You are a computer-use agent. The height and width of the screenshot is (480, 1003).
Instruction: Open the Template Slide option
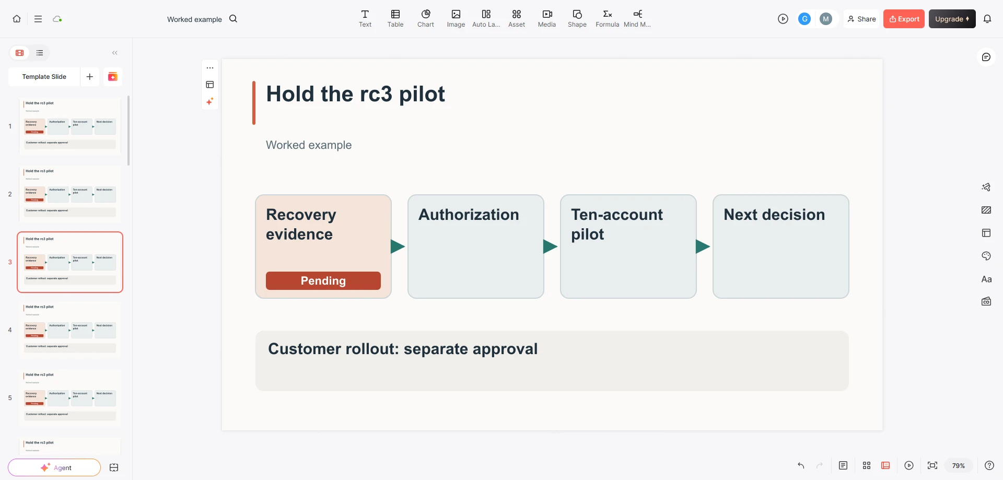click(44, 77)
